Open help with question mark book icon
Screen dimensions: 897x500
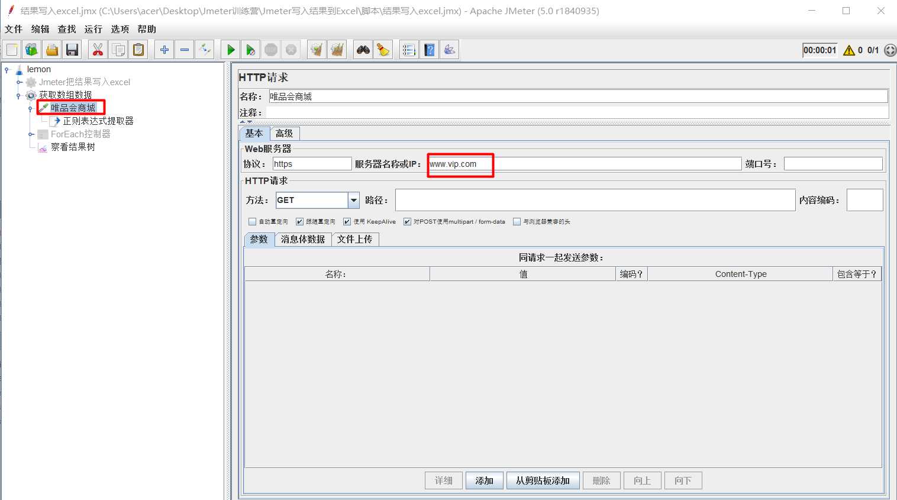coord(430,50)
